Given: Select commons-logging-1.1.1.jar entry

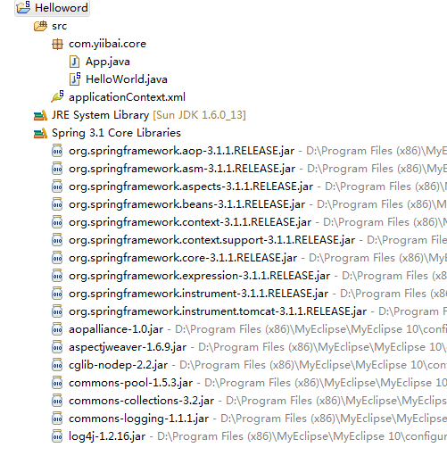Looking at the screenshot, I should click(x=138, y=419).
